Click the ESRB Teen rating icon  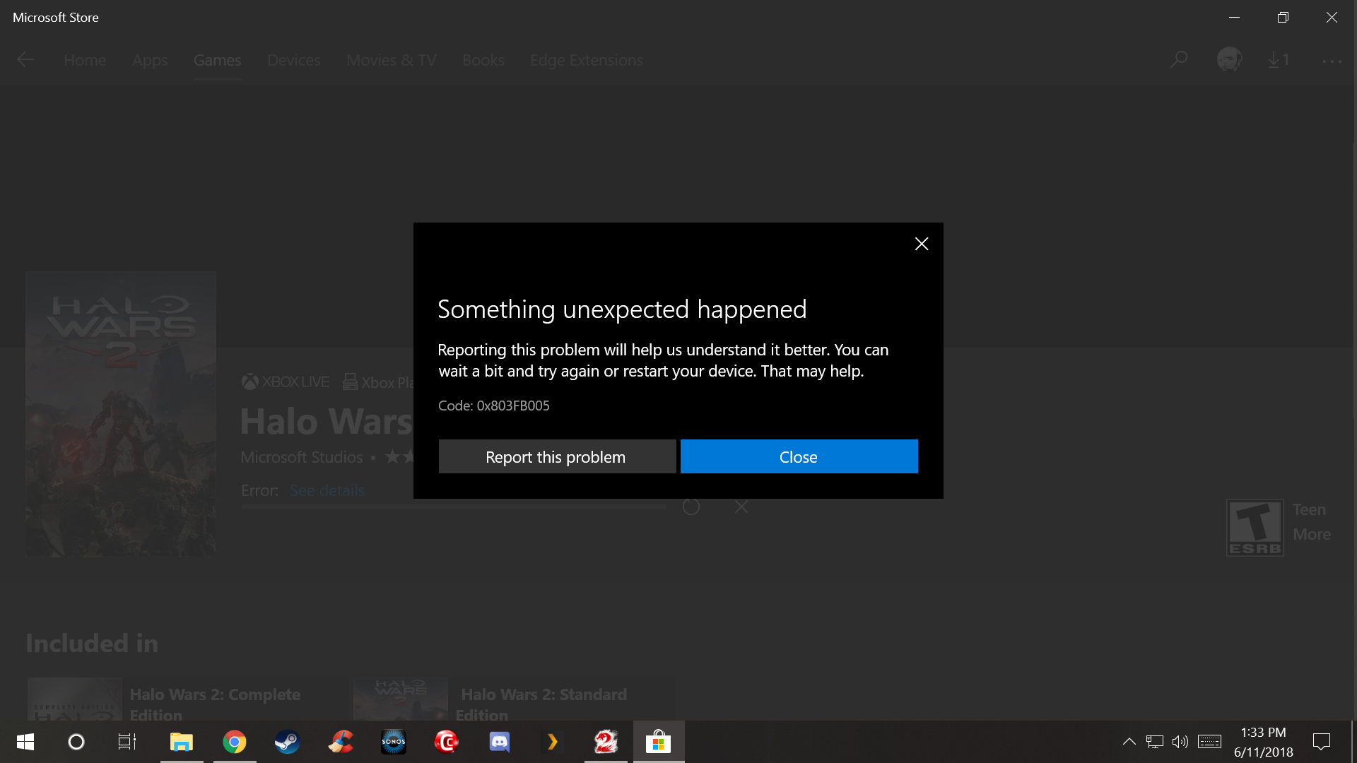click(x=1255, y=528)
